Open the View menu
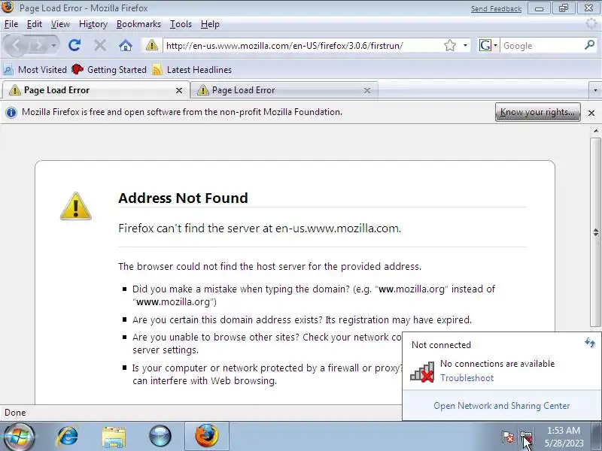 (x=60, y=24)
